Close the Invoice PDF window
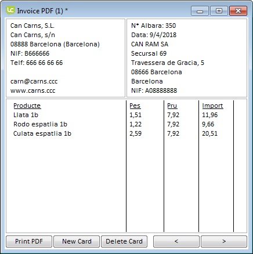 pyautogui.click(x=238, y=10)
